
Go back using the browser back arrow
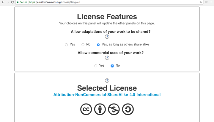(3, 2)
